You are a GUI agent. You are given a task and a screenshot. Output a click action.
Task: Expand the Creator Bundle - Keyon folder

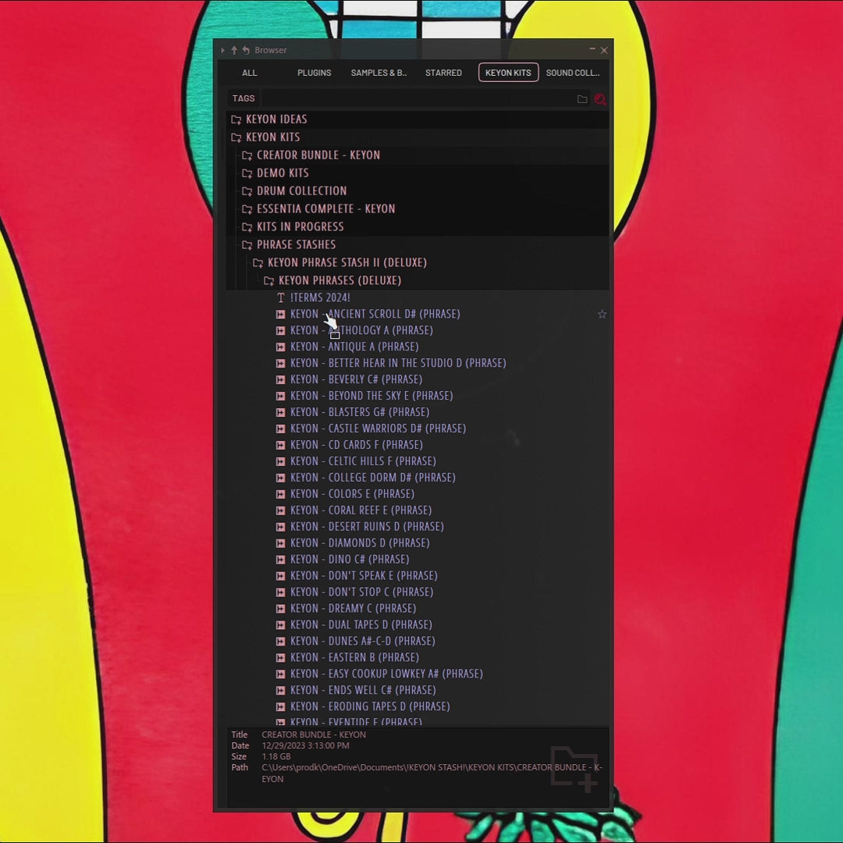point(318,155)
